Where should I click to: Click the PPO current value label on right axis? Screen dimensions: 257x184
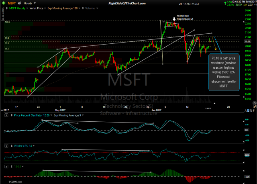[x=247, y=130]
